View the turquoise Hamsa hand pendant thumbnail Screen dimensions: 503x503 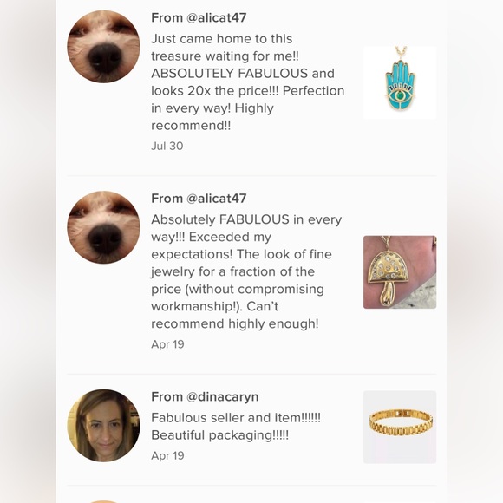pyautogui.click(x=400, y=82)
